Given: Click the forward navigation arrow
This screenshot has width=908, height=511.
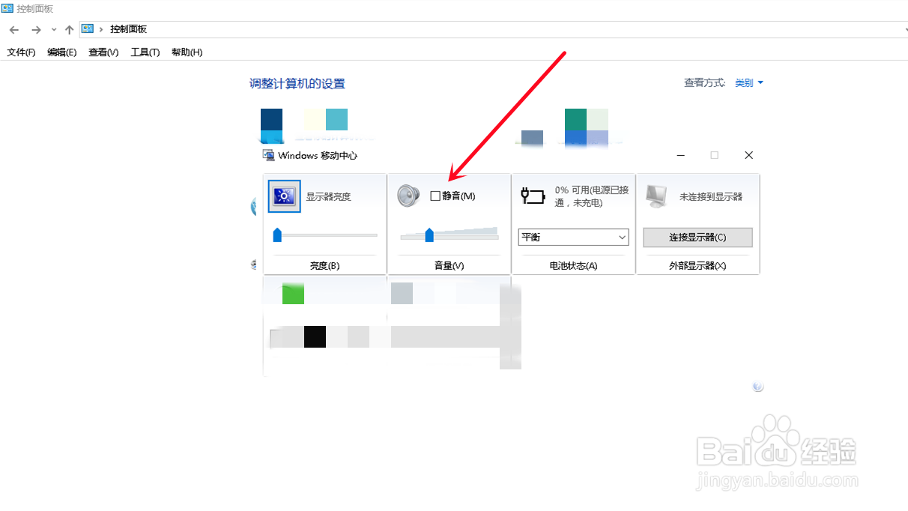Looking at the screenshot, I should [x=35, y=29].
